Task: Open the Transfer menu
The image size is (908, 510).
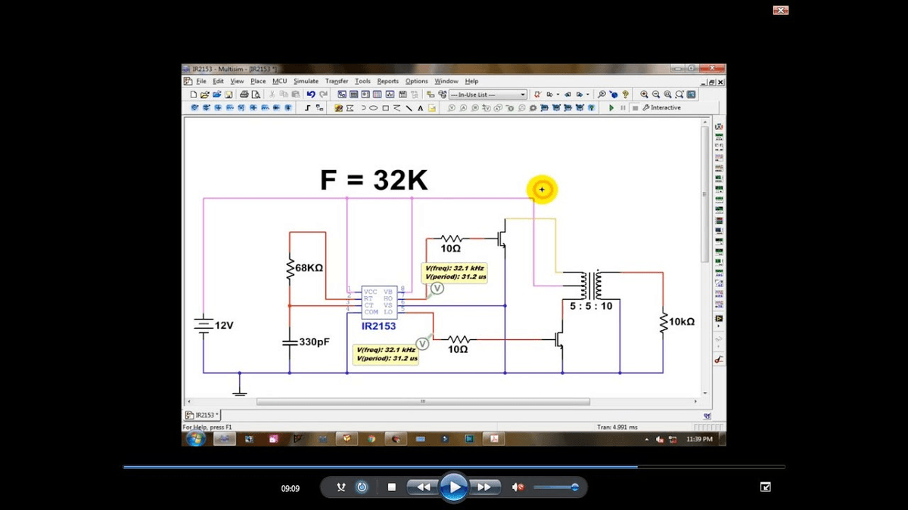Action: point(337,81)
